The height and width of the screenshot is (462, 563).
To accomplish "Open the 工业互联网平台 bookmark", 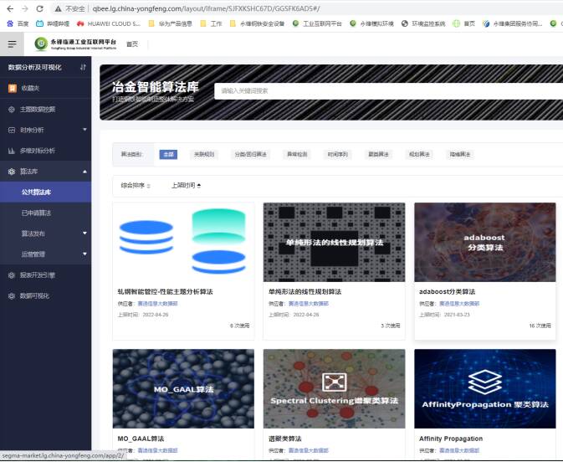I will pos(317,23).
